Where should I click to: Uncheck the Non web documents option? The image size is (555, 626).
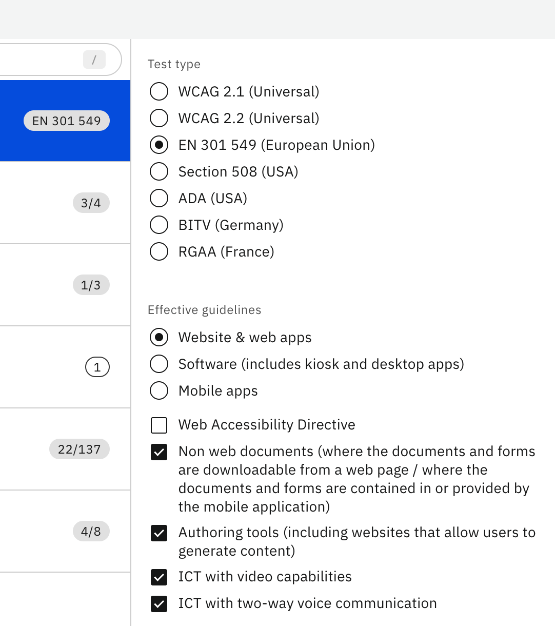pyautogui.click(x=159, y=452)
